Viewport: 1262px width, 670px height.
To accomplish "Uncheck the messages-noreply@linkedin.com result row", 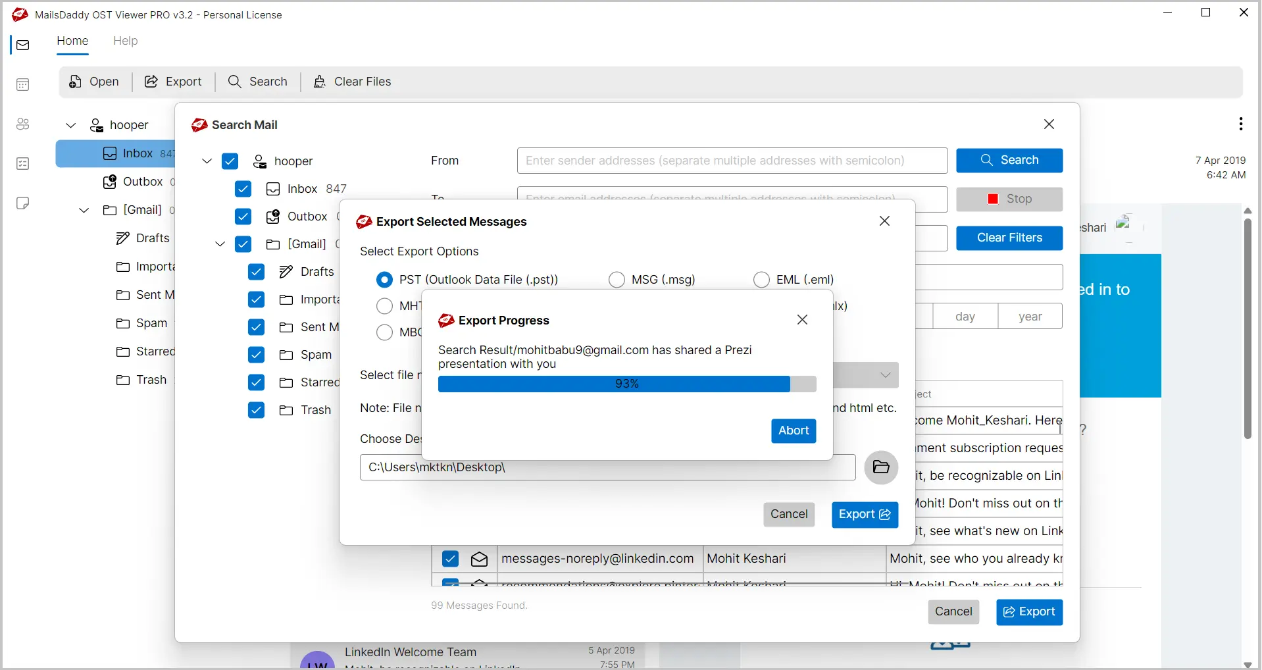I will coord(451,559).
